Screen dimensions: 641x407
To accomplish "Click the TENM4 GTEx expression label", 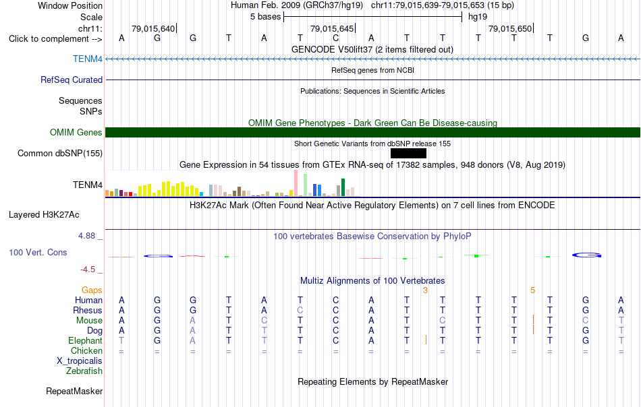I will tap(88, 185).
